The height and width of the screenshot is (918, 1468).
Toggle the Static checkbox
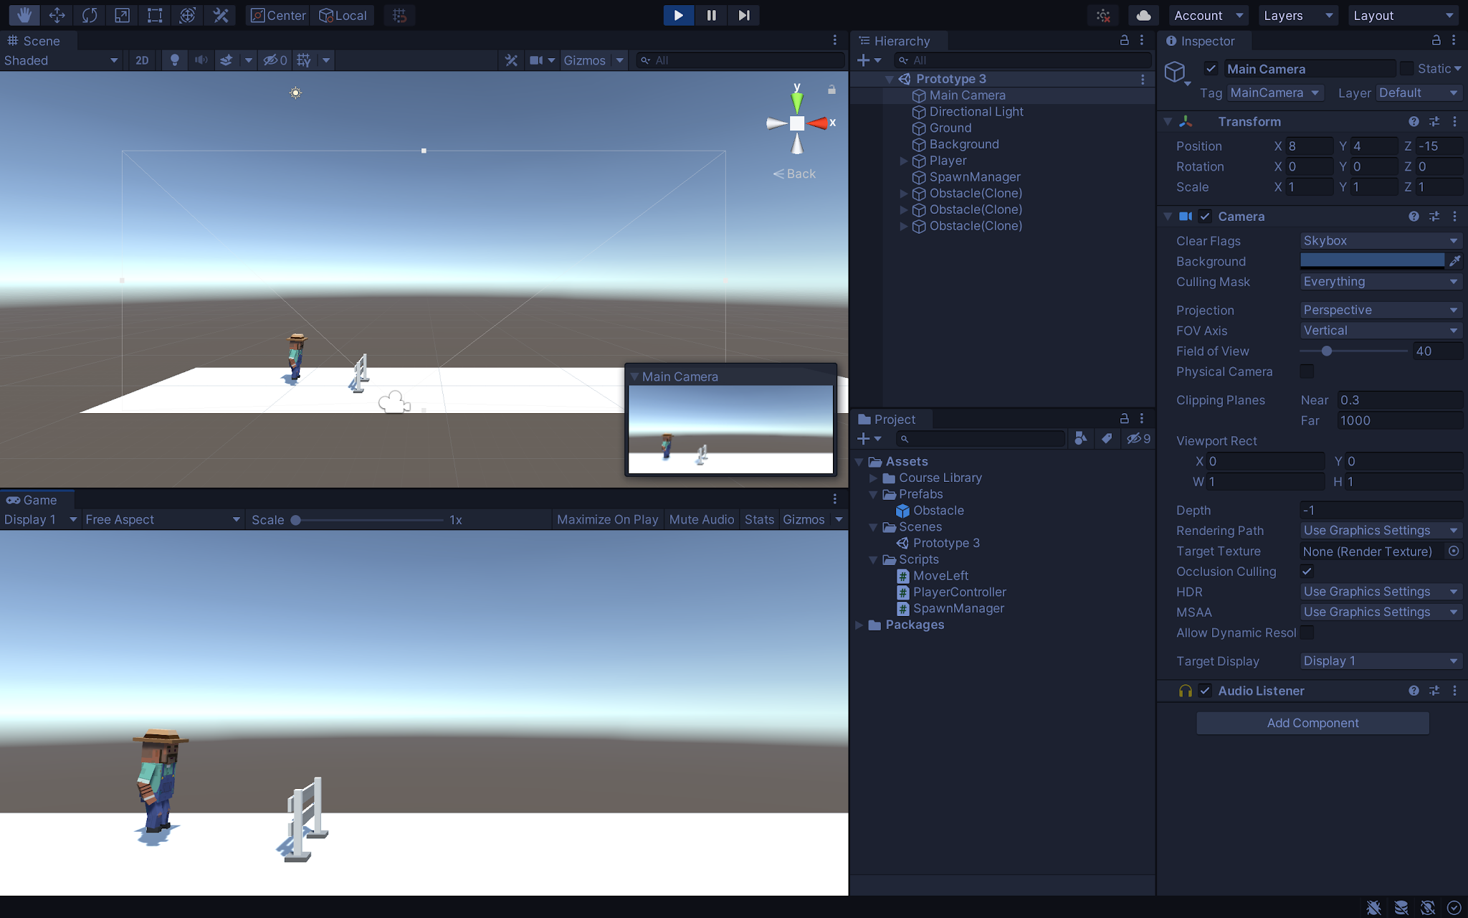point(1406,69)
